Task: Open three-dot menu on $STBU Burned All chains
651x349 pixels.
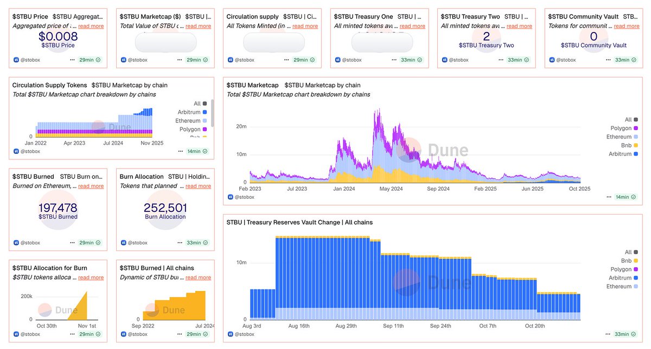Action: [180, 334]
